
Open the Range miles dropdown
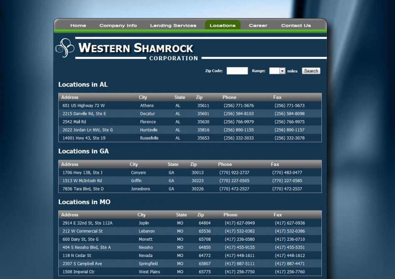tap(277, 71)
